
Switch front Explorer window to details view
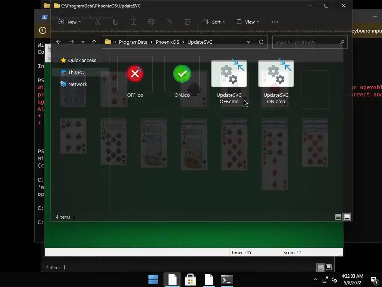coord(338,217)
